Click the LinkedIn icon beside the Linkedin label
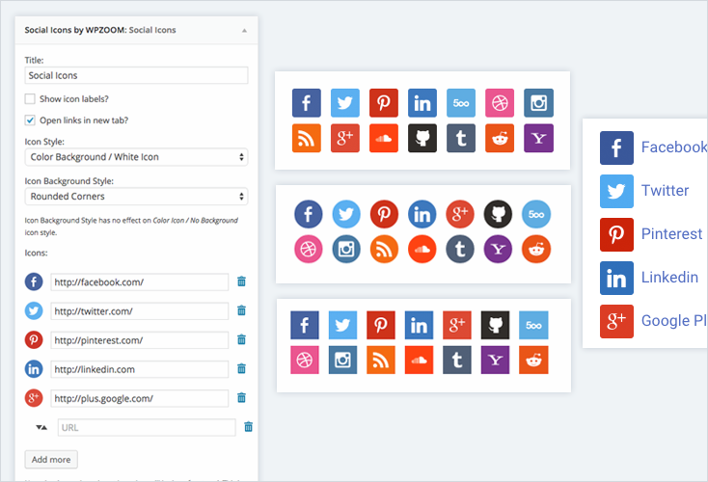Viewport: 708px width, 482px height. [x=616, y=278]
